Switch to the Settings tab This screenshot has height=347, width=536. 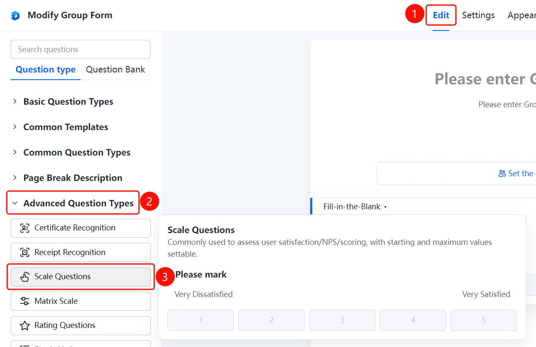point(478,15)
